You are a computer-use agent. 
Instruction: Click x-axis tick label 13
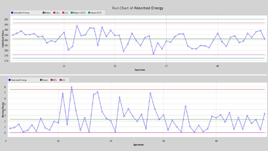[x=64, y=66]
